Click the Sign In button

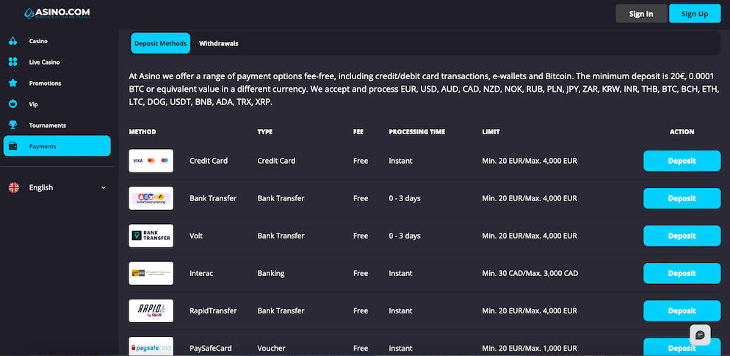click(641, 13)
